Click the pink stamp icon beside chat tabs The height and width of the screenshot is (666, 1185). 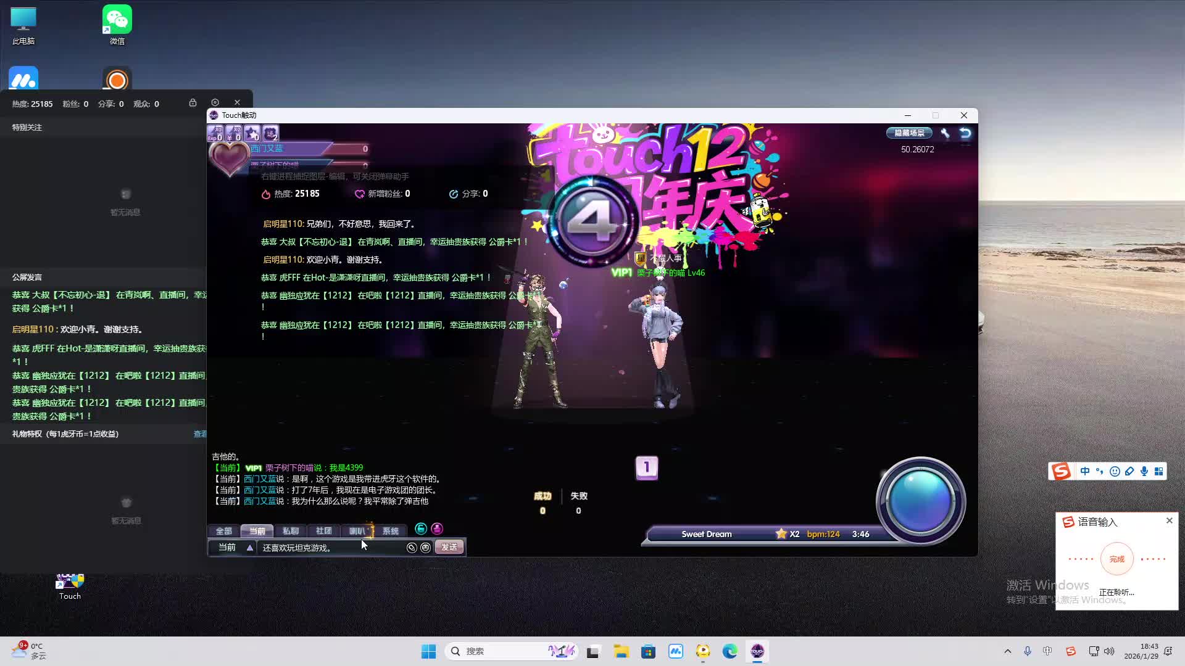[437, 529]
